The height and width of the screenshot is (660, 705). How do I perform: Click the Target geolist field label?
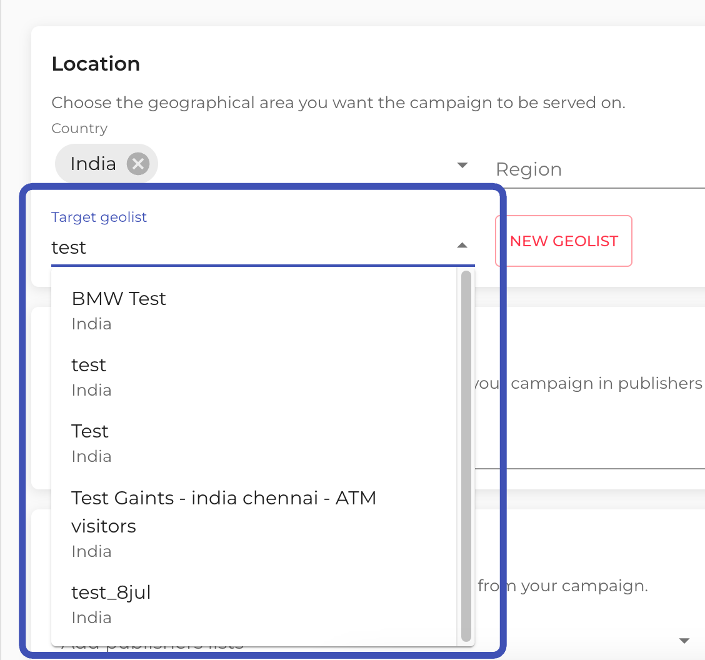point(99,217)
